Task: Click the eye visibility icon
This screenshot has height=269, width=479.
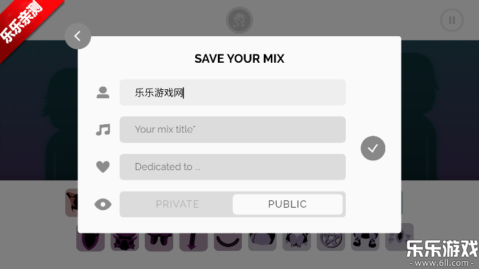Action: [x=103, y=204]
